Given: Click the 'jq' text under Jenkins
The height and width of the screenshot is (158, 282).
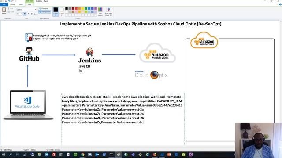Looking at the screenshot, I should 81,71.
